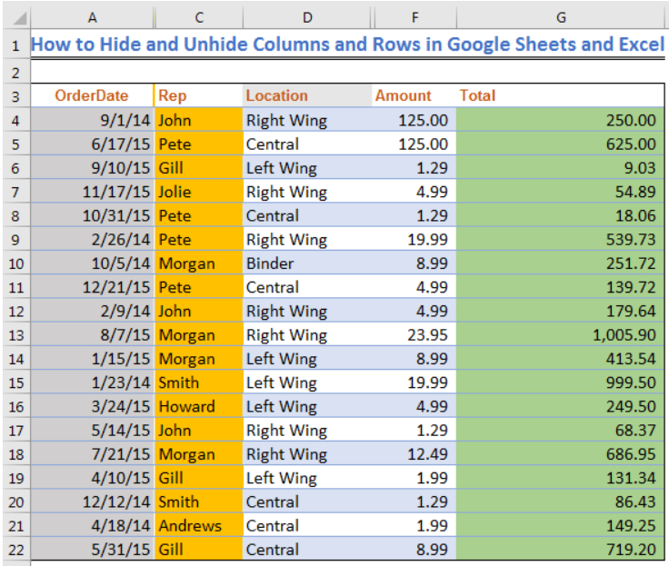The width and height of the screenshot is (669, 566).
Task: Select column A header
Action: (92, 17)
